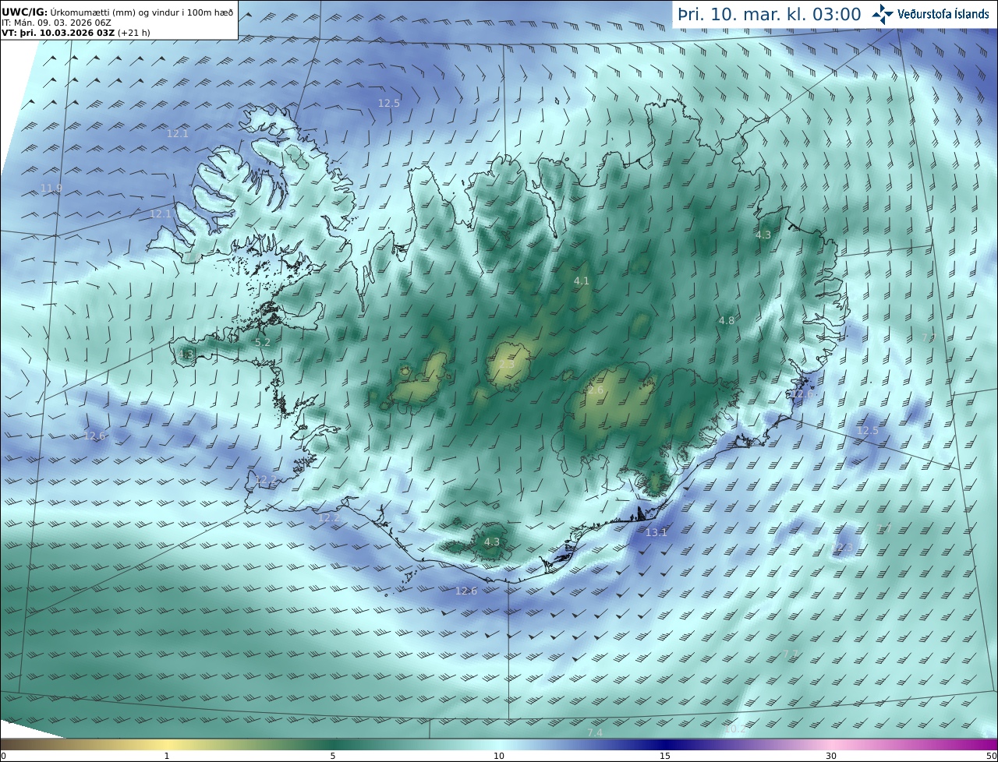Click the 2.6 value on Vatnajökull
Viewport: 998px width, 762px height.
pyautogui.click(x=596, y=390)
